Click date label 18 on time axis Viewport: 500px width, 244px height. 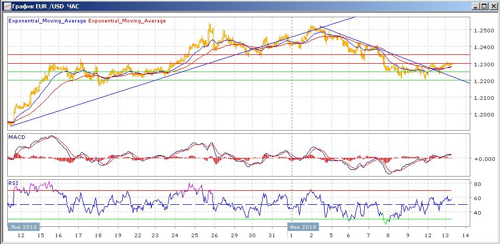98,236
